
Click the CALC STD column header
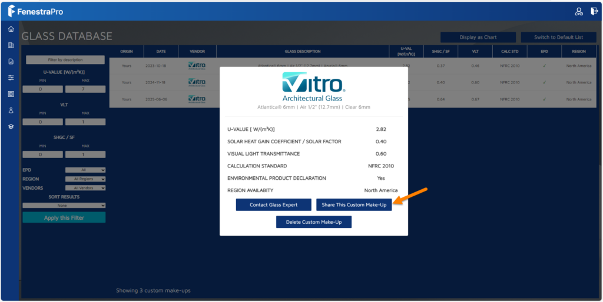coord(510,52)
